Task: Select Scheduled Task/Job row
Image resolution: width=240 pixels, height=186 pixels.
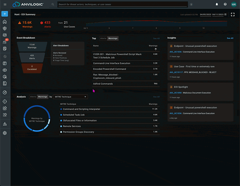Action: (x=110, y=115)
